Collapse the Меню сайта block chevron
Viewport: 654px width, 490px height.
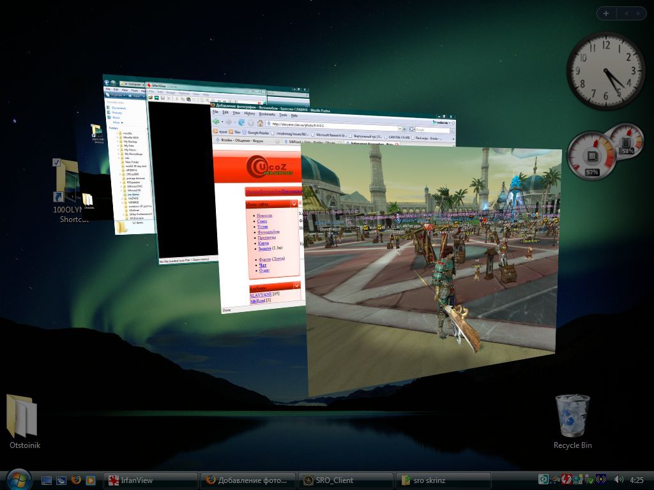294,204
